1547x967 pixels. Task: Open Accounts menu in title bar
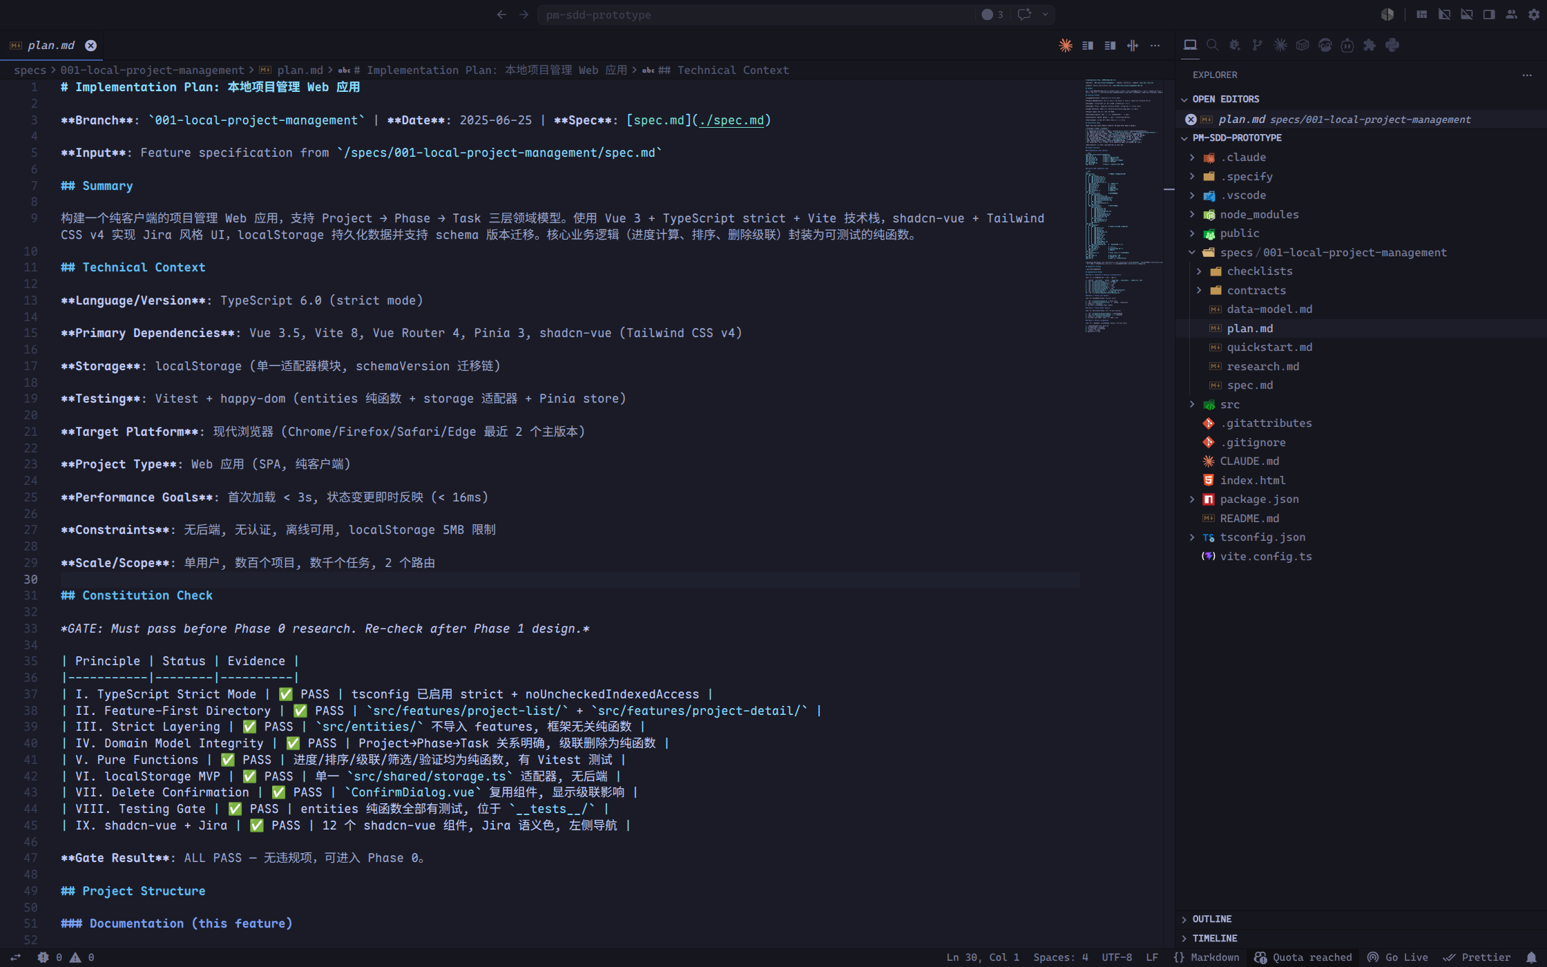click(x=1512, y=15)
